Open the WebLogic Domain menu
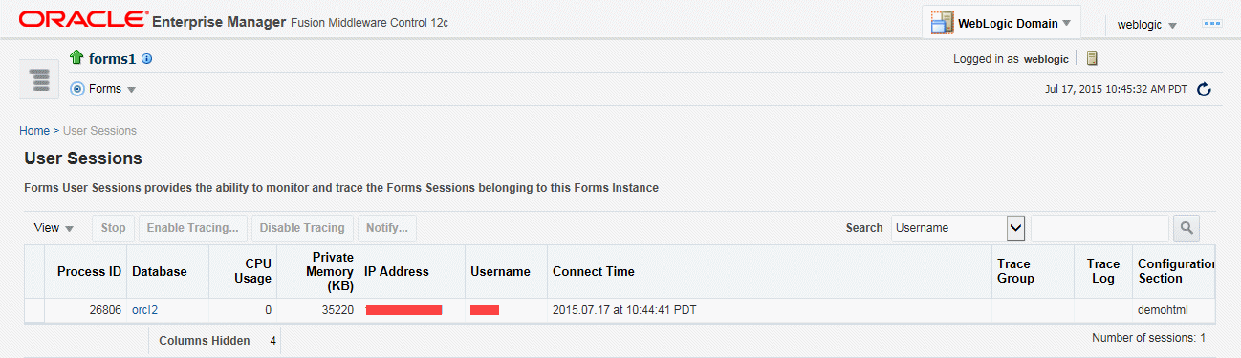 tap(1001, 23)
